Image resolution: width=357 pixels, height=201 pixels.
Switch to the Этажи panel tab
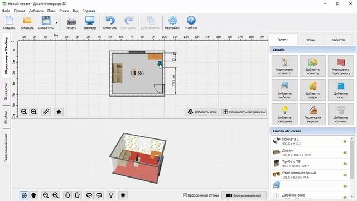pyautogui.click(x=311, y=40)
